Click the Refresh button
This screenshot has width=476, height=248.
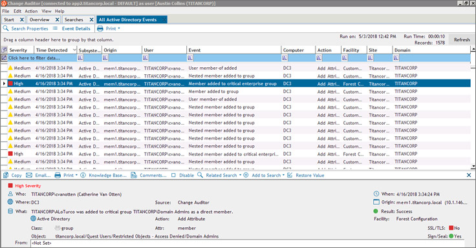[462, 39]
